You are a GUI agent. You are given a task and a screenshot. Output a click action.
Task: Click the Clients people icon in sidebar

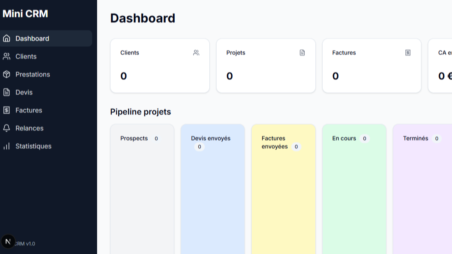pos(7,56)
